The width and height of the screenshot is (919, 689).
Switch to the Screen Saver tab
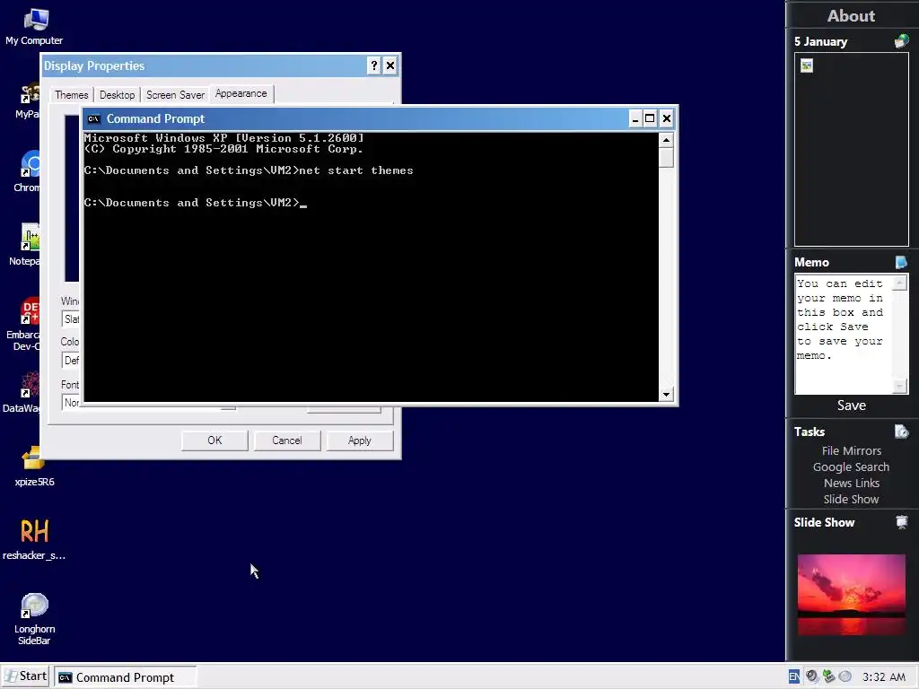click(175, 95)
